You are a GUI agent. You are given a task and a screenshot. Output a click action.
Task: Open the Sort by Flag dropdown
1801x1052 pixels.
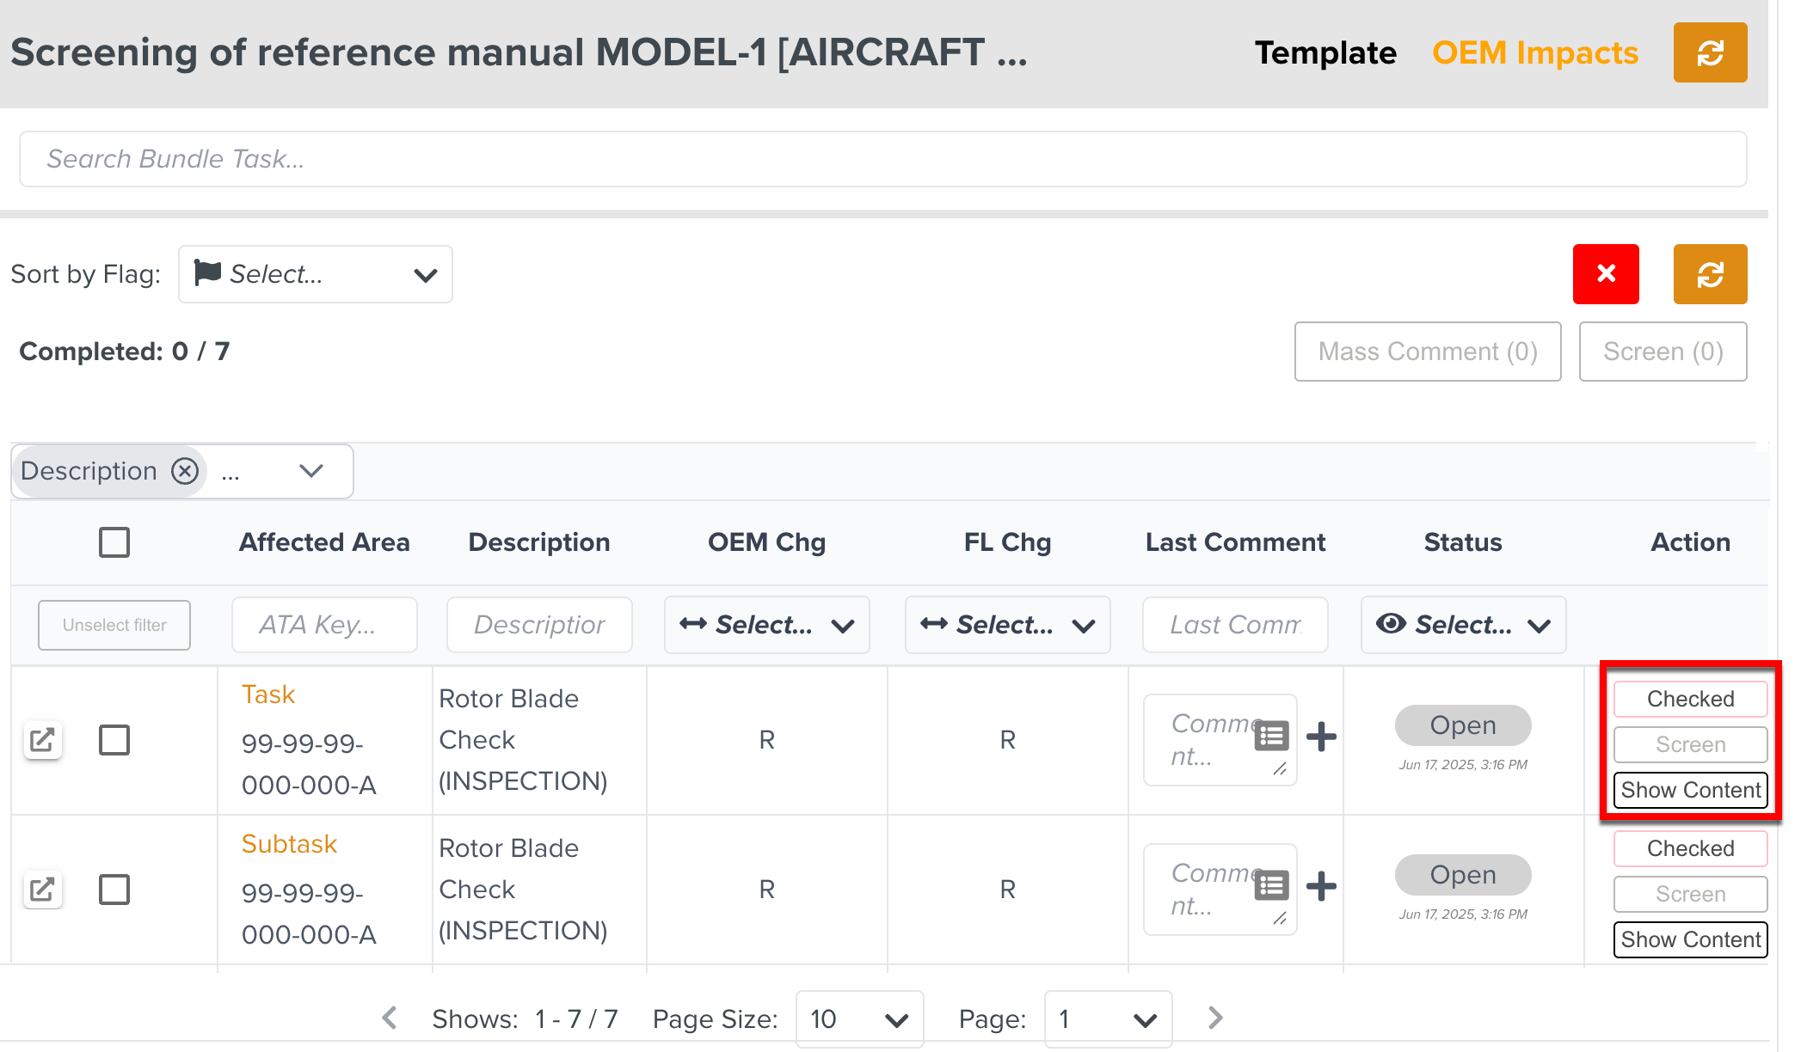(x=316, y=274)
